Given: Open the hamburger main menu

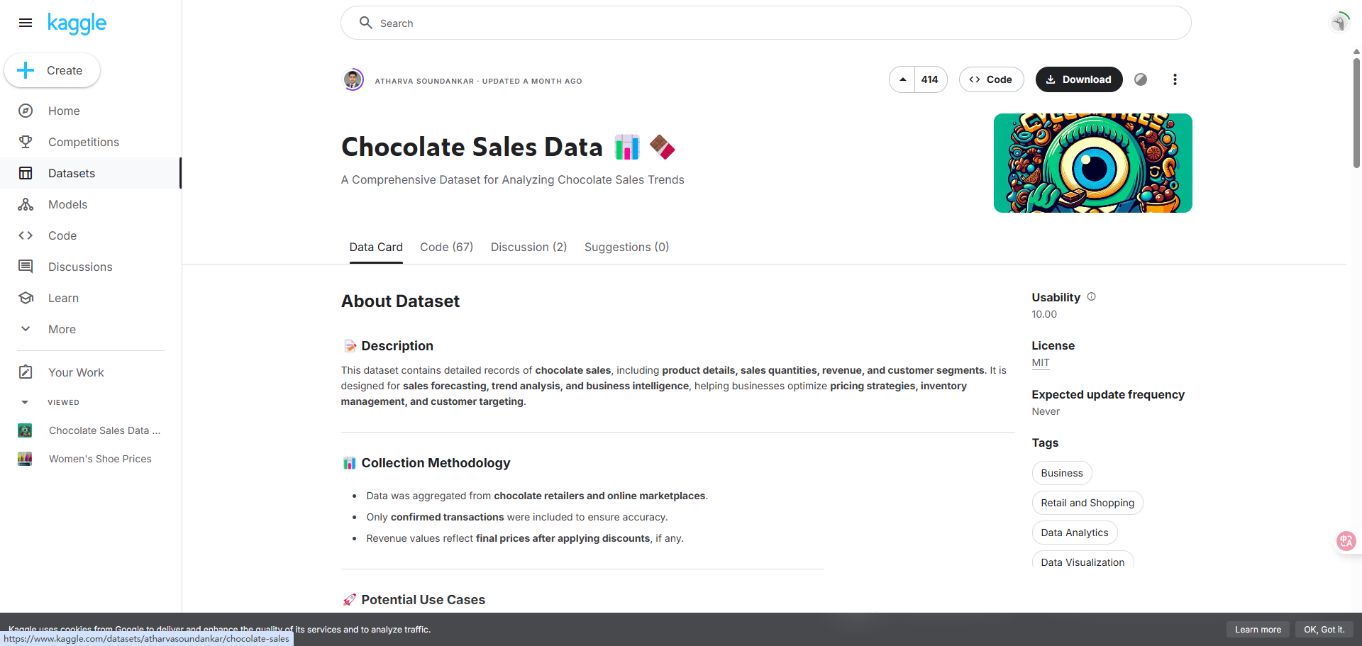Looking at the screenshot, I should (x=26, y=23).
